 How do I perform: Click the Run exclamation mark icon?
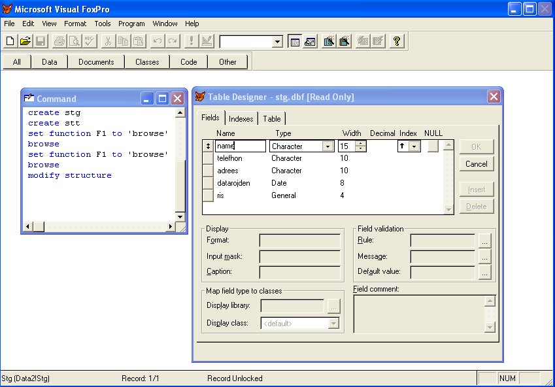[x=191, y=41]
